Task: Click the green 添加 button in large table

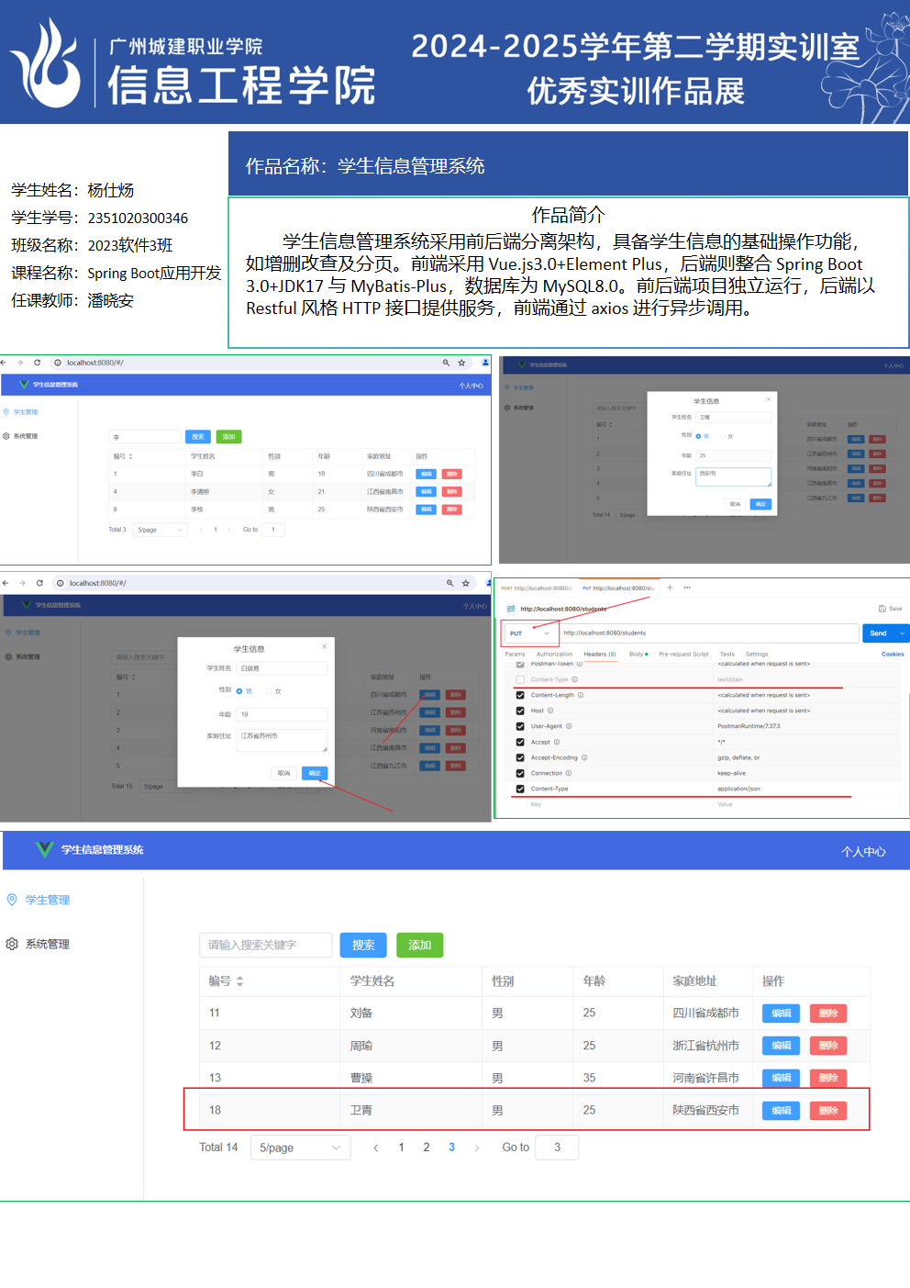Action: click(419, 945)
